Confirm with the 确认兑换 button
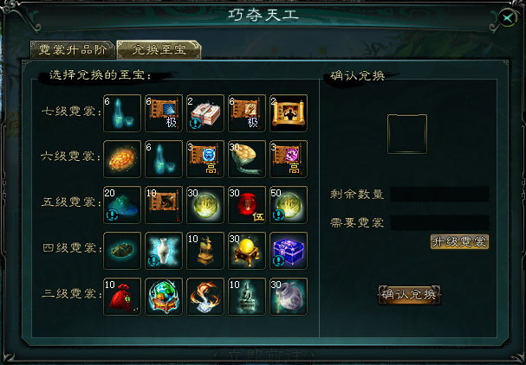526x365 pixels. point(409,295)
